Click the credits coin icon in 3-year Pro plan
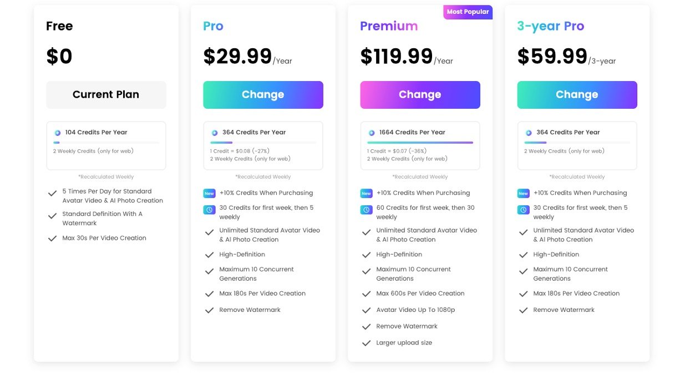This screenshot has height=374, width=680. [529, 133]
